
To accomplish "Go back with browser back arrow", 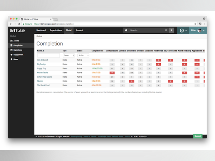I will point(11,24).
